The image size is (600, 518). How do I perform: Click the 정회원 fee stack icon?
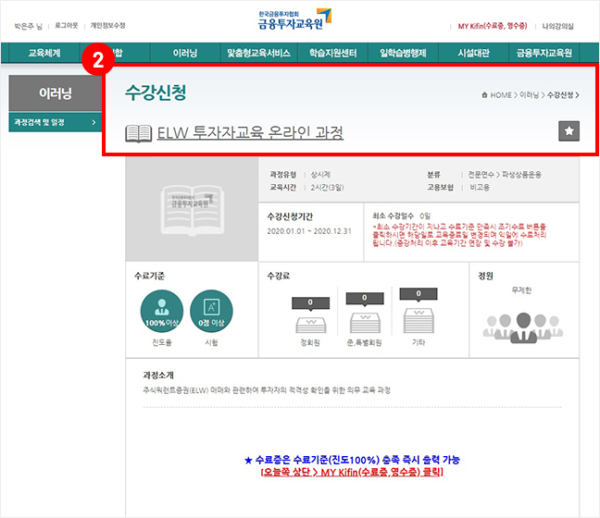[x=311, y=325]
